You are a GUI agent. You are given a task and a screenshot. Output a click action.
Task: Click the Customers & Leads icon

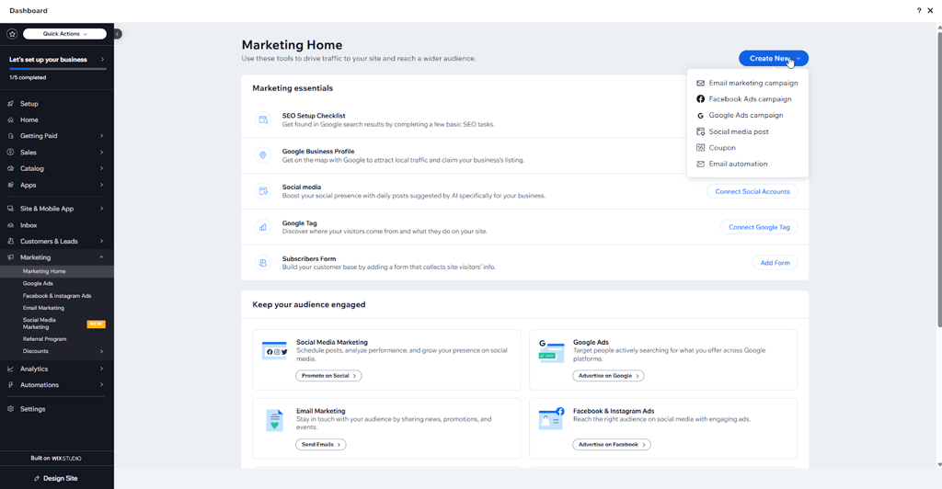click(10, 241)
